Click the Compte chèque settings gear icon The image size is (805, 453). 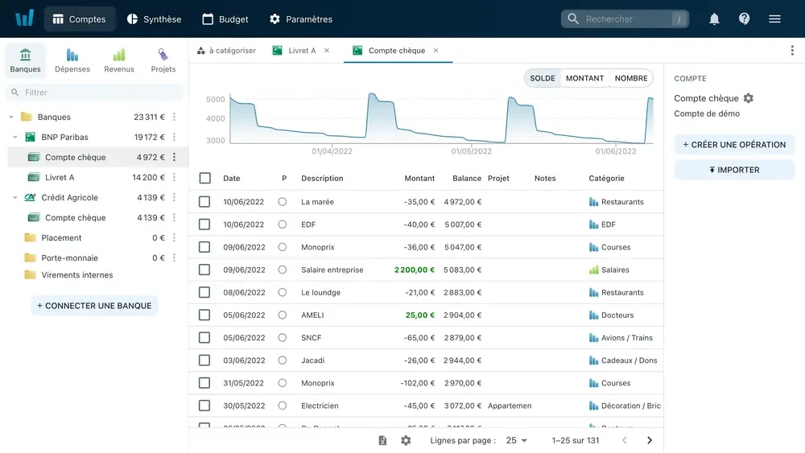[749, 98]
